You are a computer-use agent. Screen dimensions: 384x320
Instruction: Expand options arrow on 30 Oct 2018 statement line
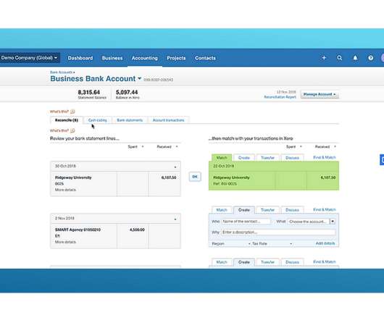coord(175,167)
